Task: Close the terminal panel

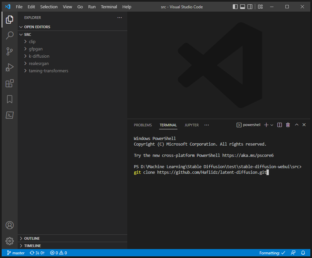Action: click(x=304, y=125)
